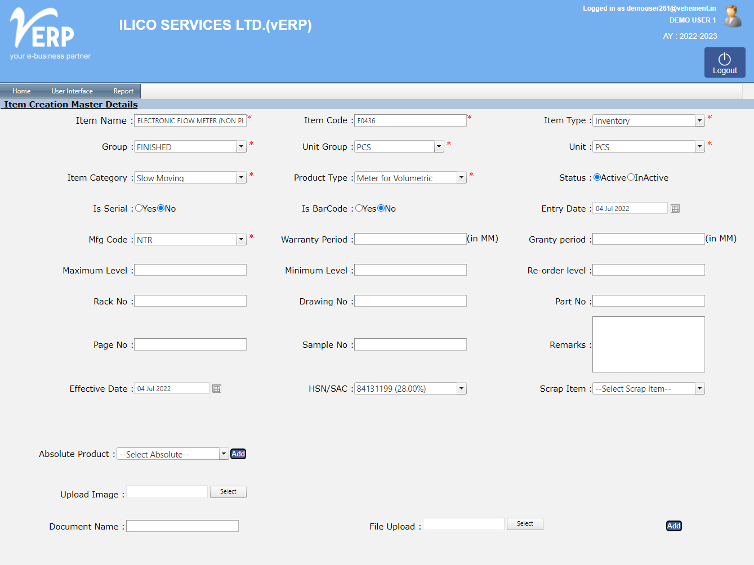Focus the Granty period field
Screen dimensions: 754x565
click(649, 239)
